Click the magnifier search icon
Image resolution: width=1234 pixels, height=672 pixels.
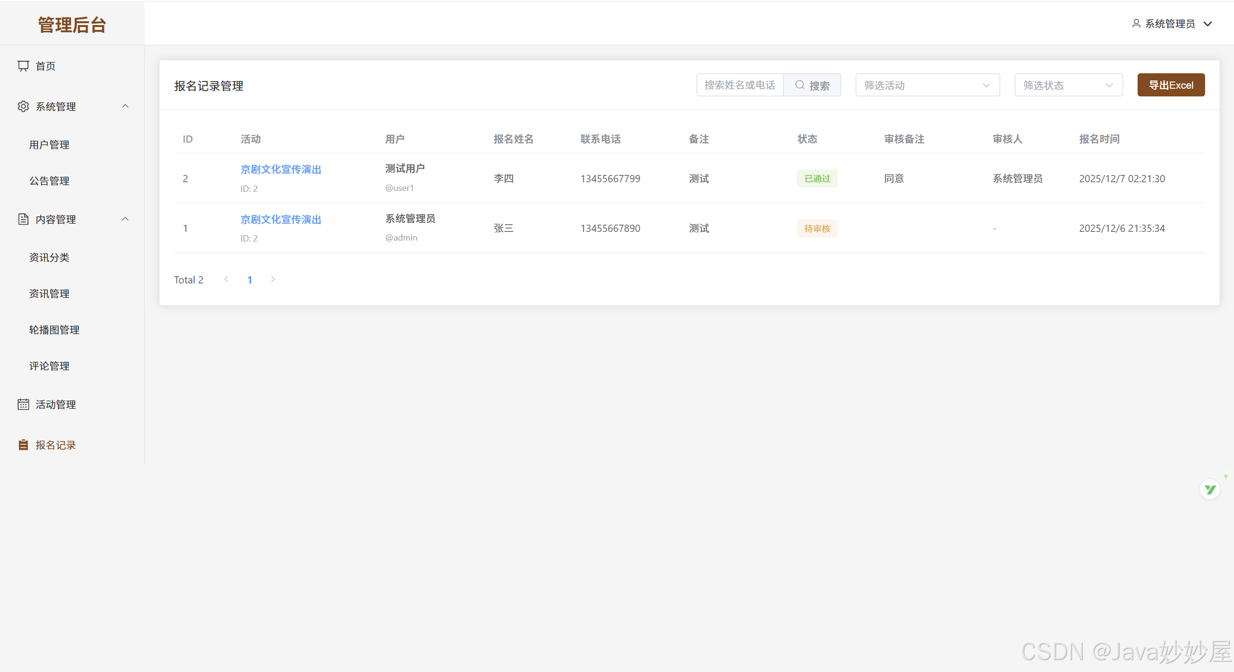[800, 85]
